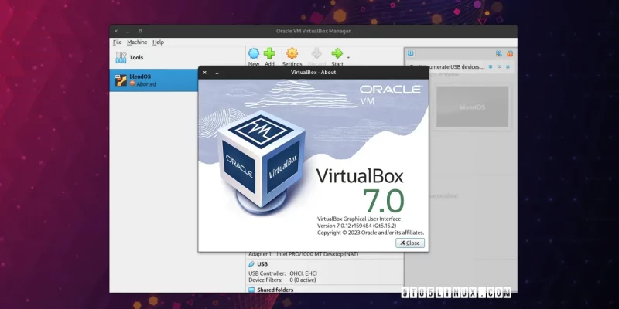
Task: Click the blendOS Aborted status icon
Action: (x=132, y=84)
